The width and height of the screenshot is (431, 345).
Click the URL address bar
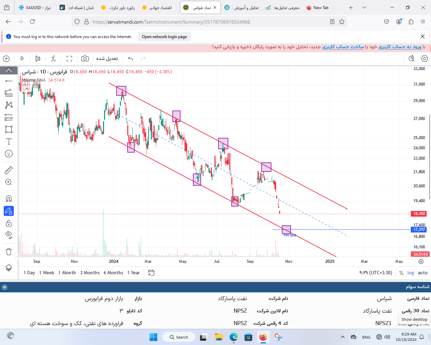pyautogui.click(x=209, y=22)
